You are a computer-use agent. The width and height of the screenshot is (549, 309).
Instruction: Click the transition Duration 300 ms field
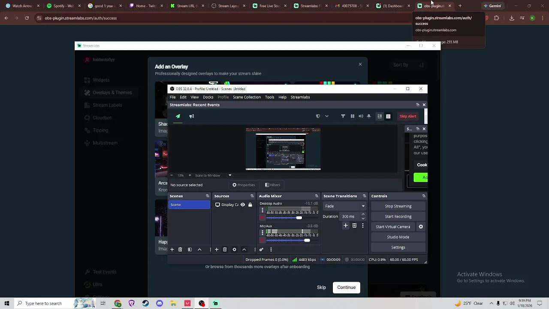(350, 216)
